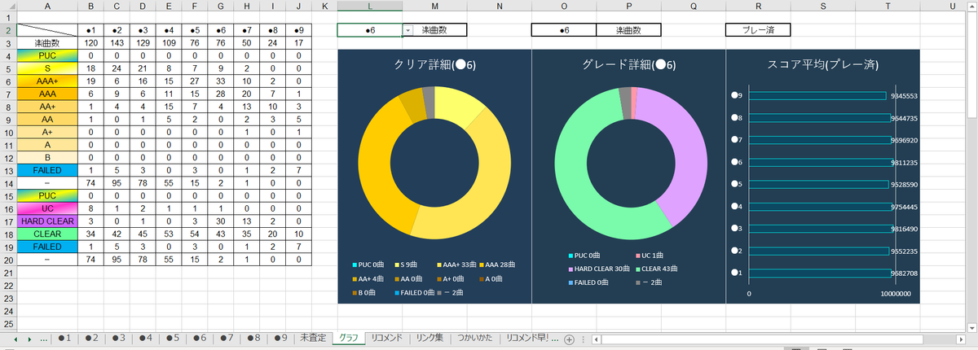This screenshot has width=978, height=350.
Task: Switch to the 未査定 sheet tab
Action: pos(312,339)
